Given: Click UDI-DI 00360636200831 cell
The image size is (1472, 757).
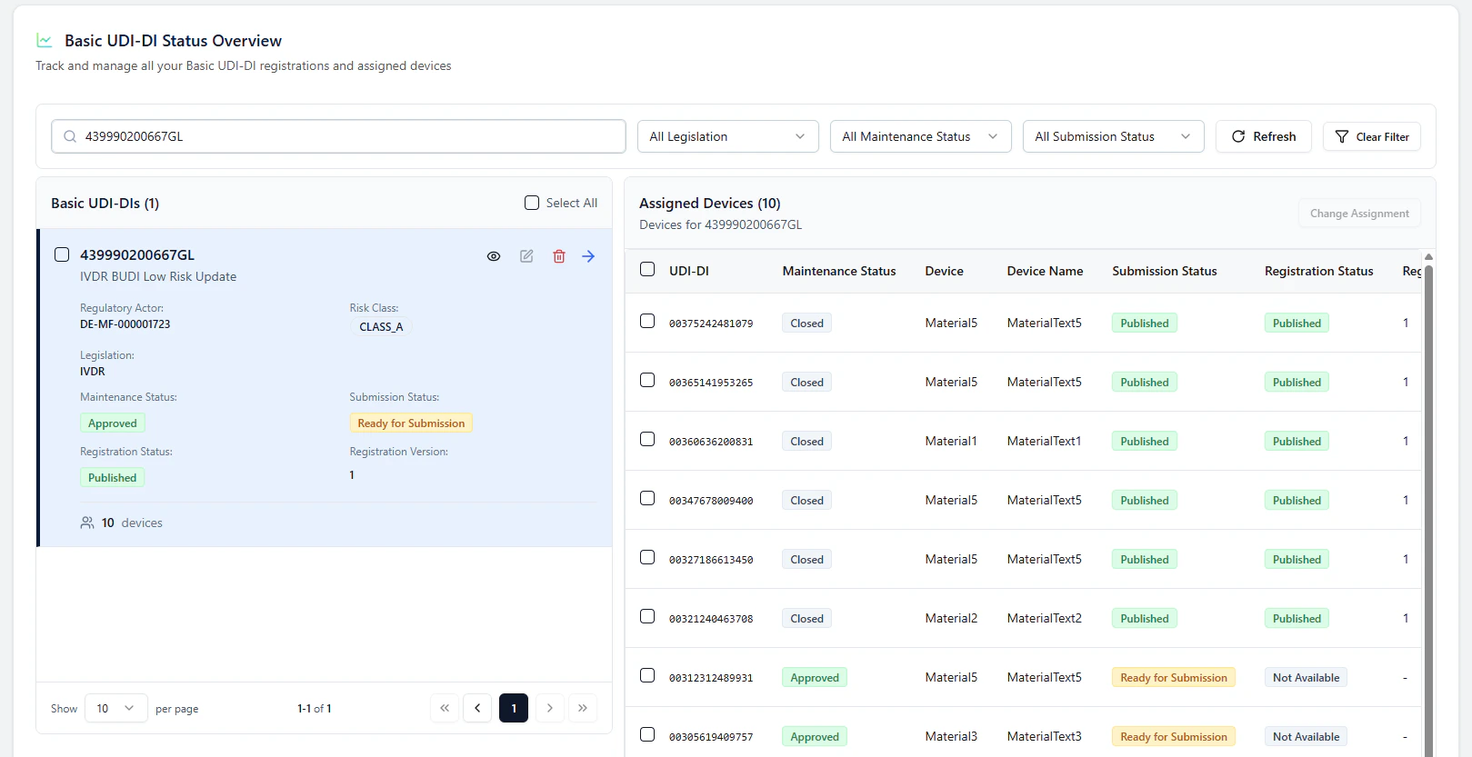Looking at the screenshot, I should (x=711, y=442).
